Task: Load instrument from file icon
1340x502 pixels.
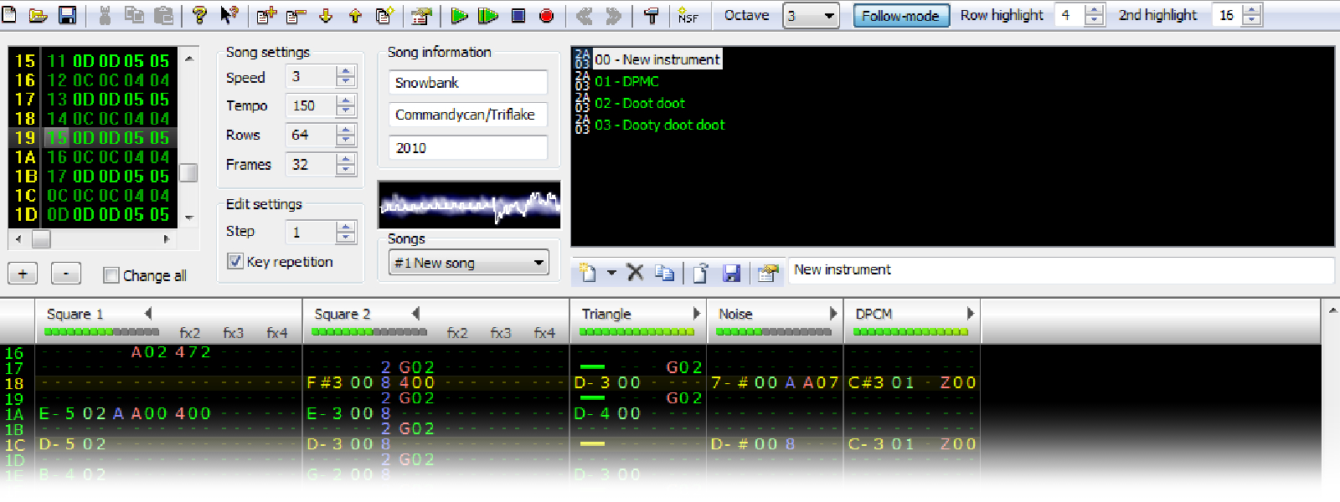Action: pyautogui.click(x=701, y=273)
